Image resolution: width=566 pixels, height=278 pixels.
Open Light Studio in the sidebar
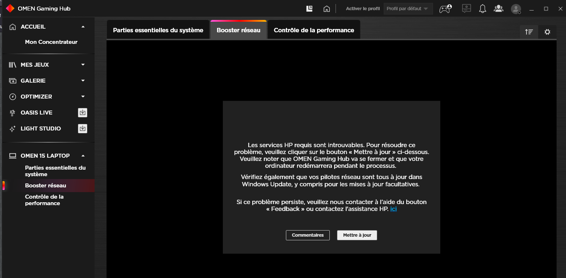41,128
